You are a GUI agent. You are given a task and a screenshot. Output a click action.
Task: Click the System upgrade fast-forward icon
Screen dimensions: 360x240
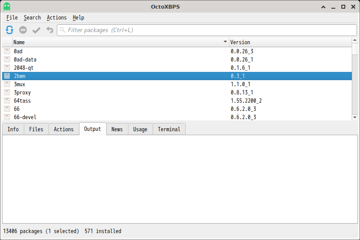coord(23,30)
